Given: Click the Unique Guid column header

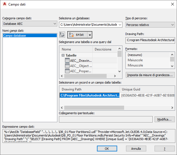Looking at the screenshot, I should point(147,89).
